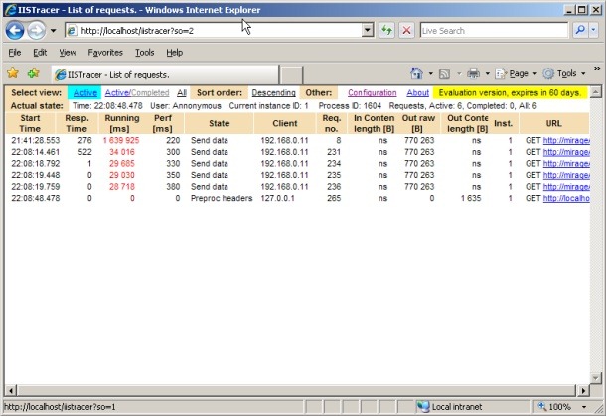This screenshot has height=416, width=606.
Task: Open search provider options dropdown
Action: pyautogui.click(x=594, y=30)
